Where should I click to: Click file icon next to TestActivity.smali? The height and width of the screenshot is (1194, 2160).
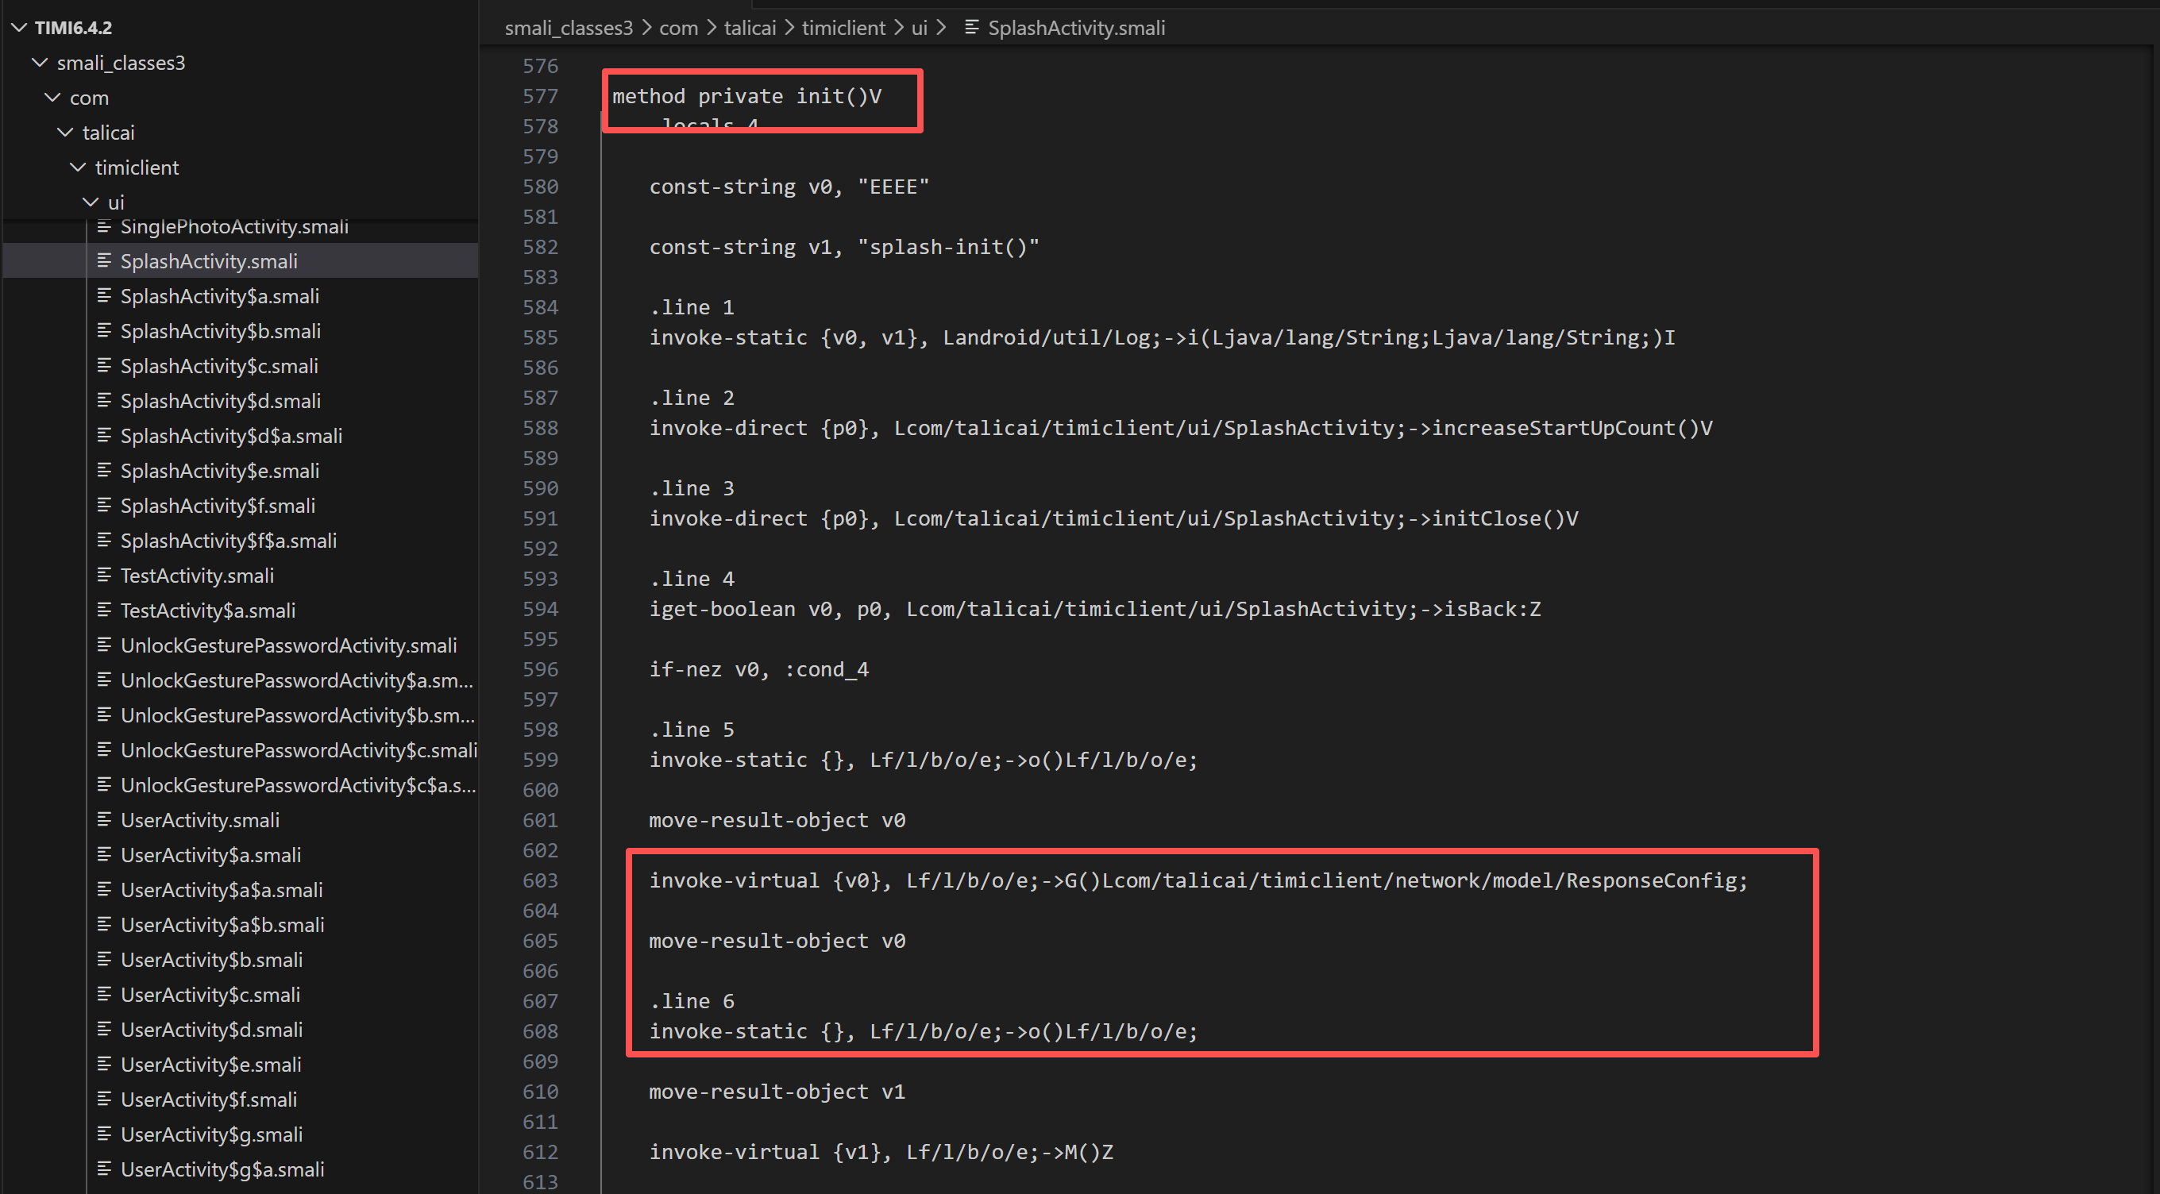[104, 576]
